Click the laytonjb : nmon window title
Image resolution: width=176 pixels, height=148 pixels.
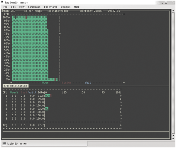17,2
